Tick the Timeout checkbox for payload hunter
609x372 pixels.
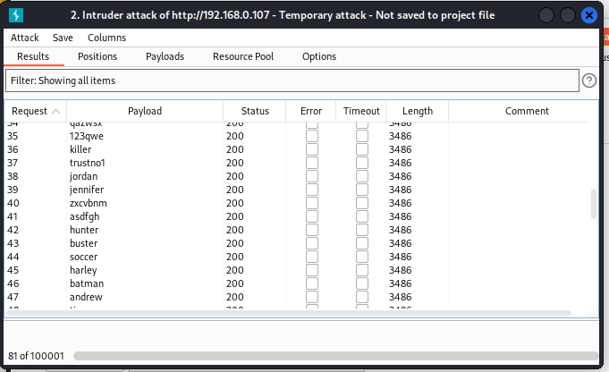(x=362, y=230)
